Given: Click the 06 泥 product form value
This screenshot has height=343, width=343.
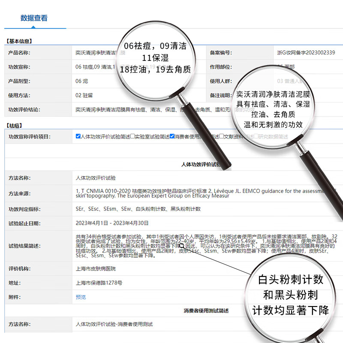Looking at the screenshot, I should pos(81,81).
